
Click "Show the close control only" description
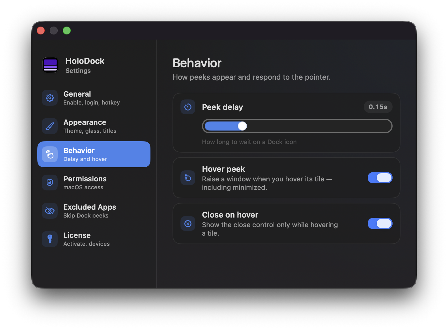270,229
